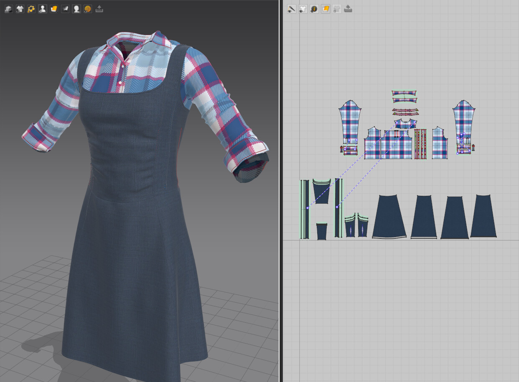Screen dimensions: 519x382
Task: Toggle Show 2D Pattern shirt icon
Action: pyautogui.click(x=303, y=9)
